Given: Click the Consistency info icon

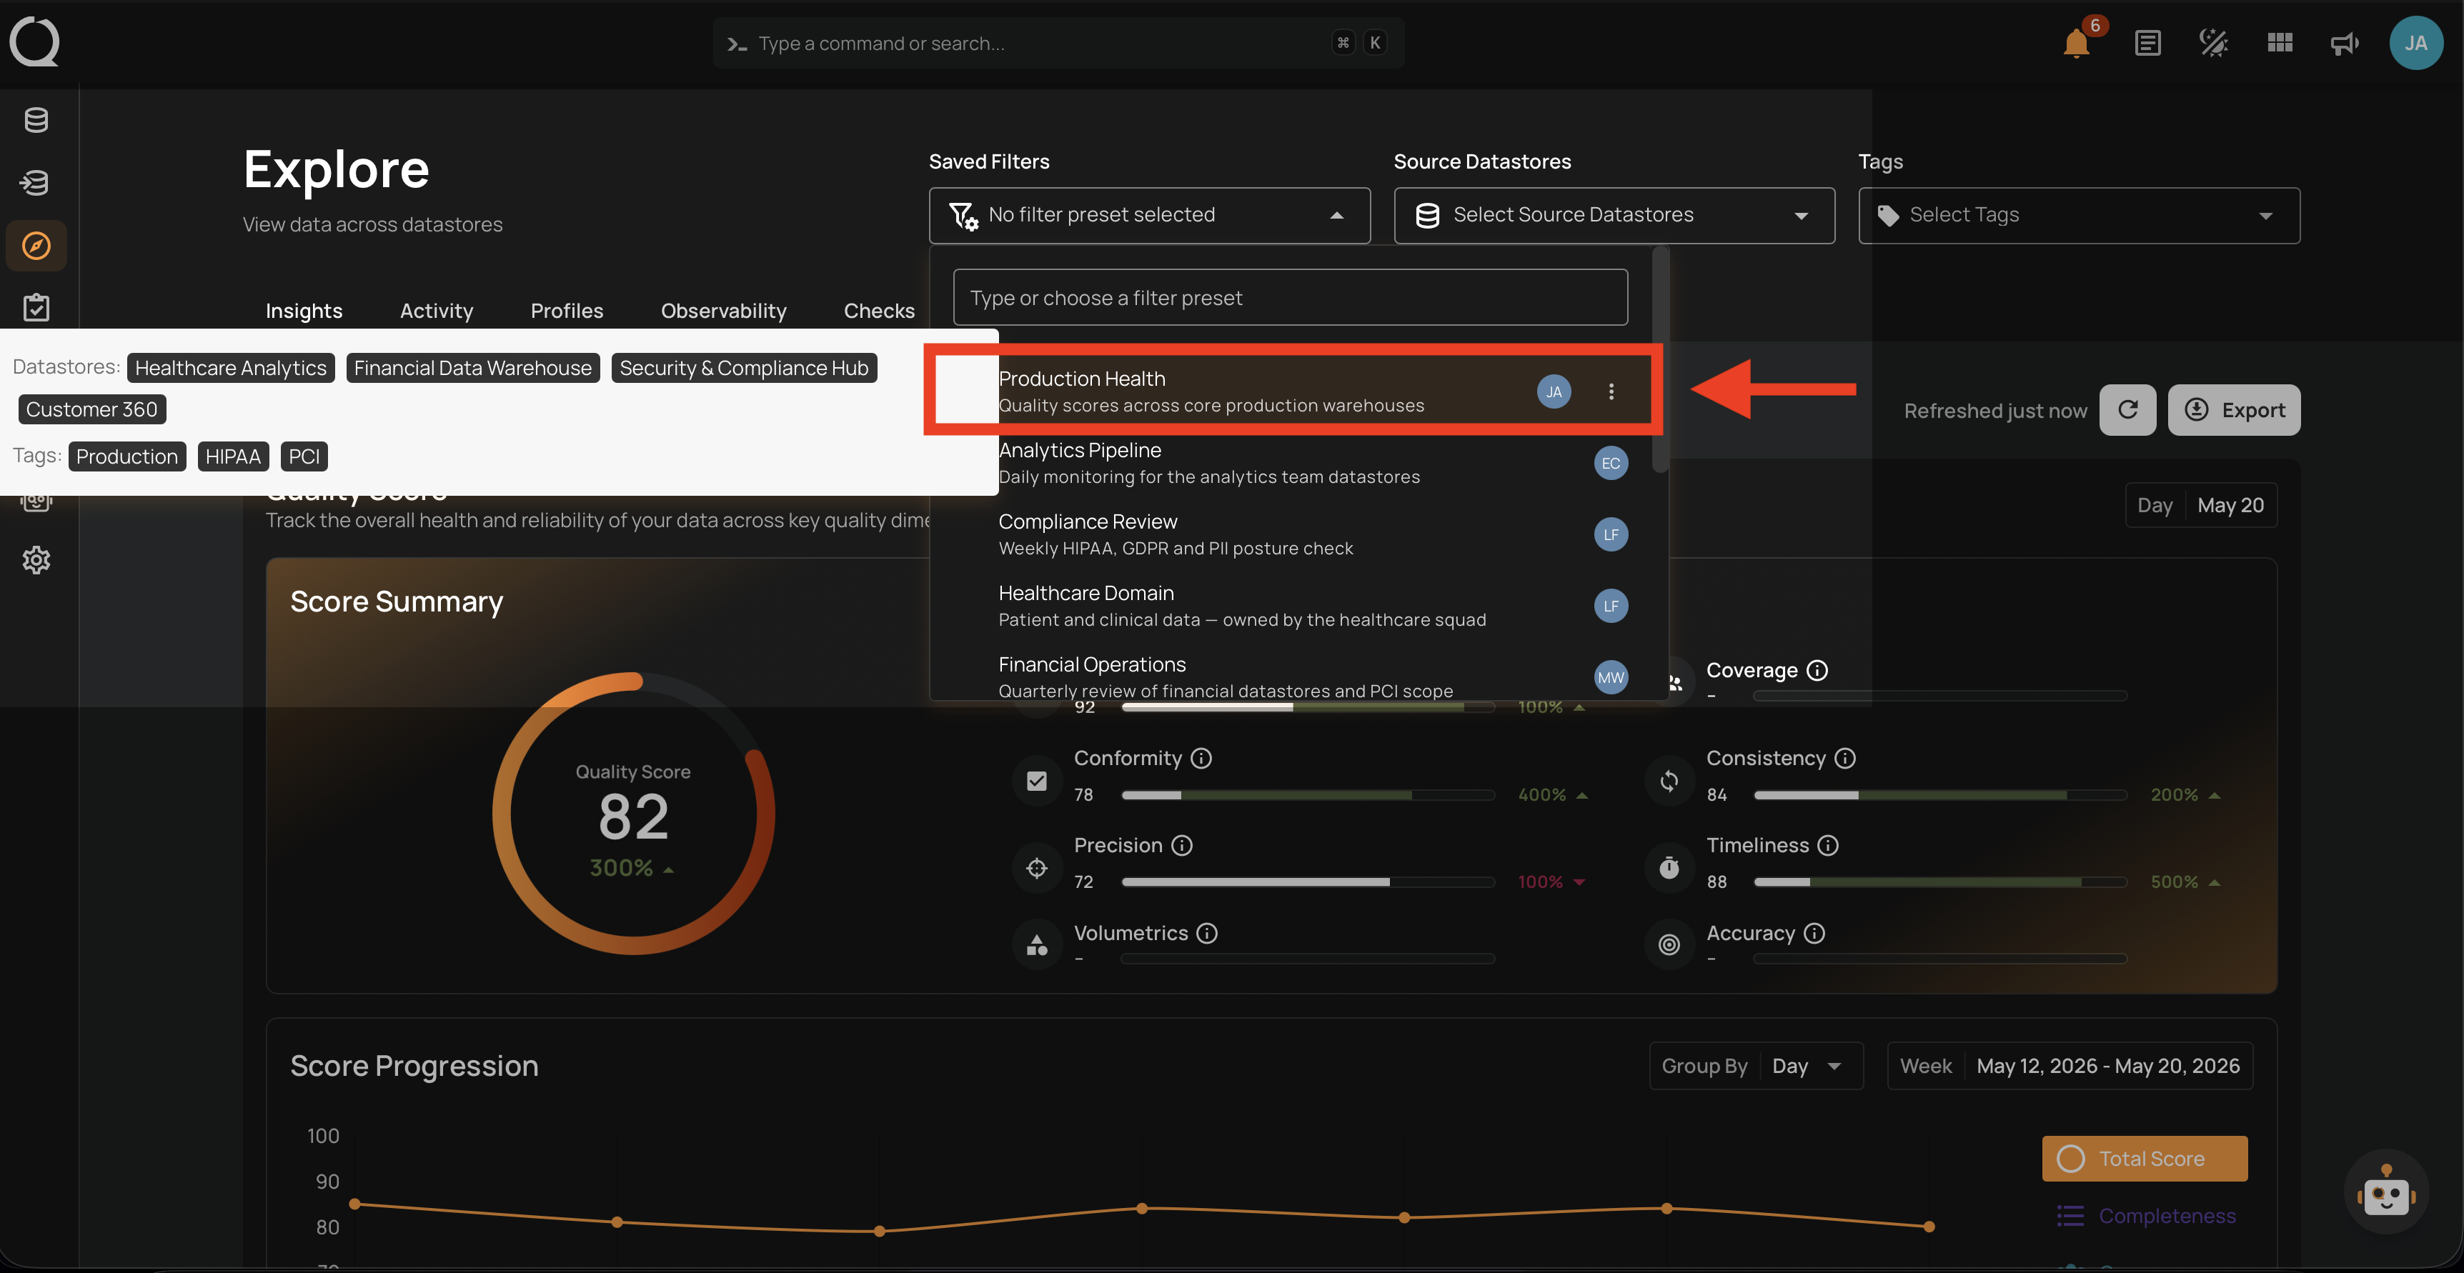Looking at the screenshot, I should pyautogui.click(x=1845, y=759).
